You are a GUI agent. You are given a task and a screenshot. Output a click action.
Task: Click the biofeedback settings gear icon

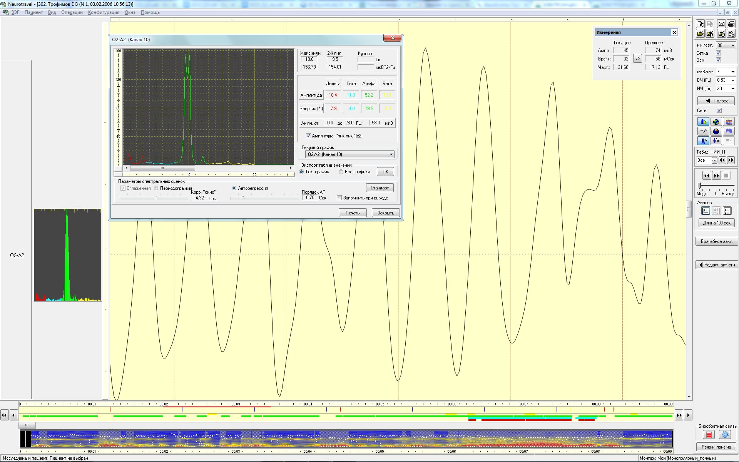[x=725, y=435]
